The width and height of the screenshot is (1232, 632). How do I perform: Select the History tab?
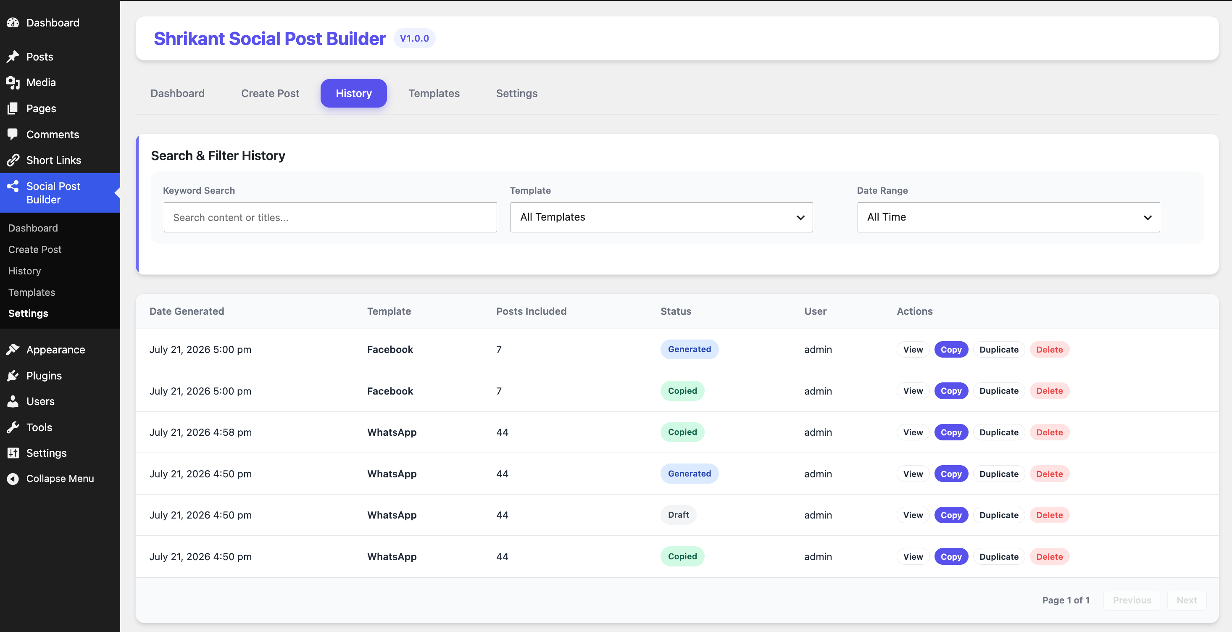pyautogui.click(x=353, y=93)
